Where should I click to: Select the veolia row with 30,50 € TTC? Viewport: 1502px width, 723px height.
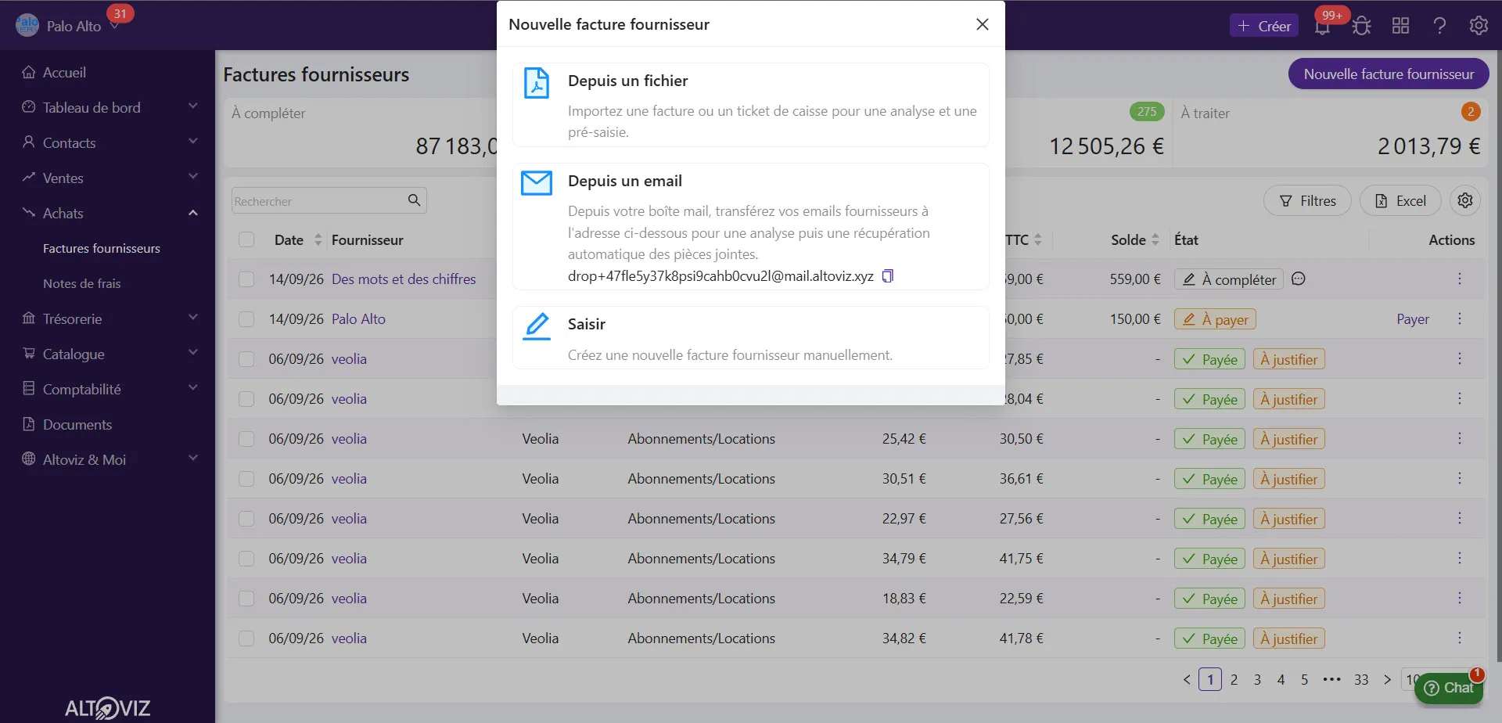(246, 439)
